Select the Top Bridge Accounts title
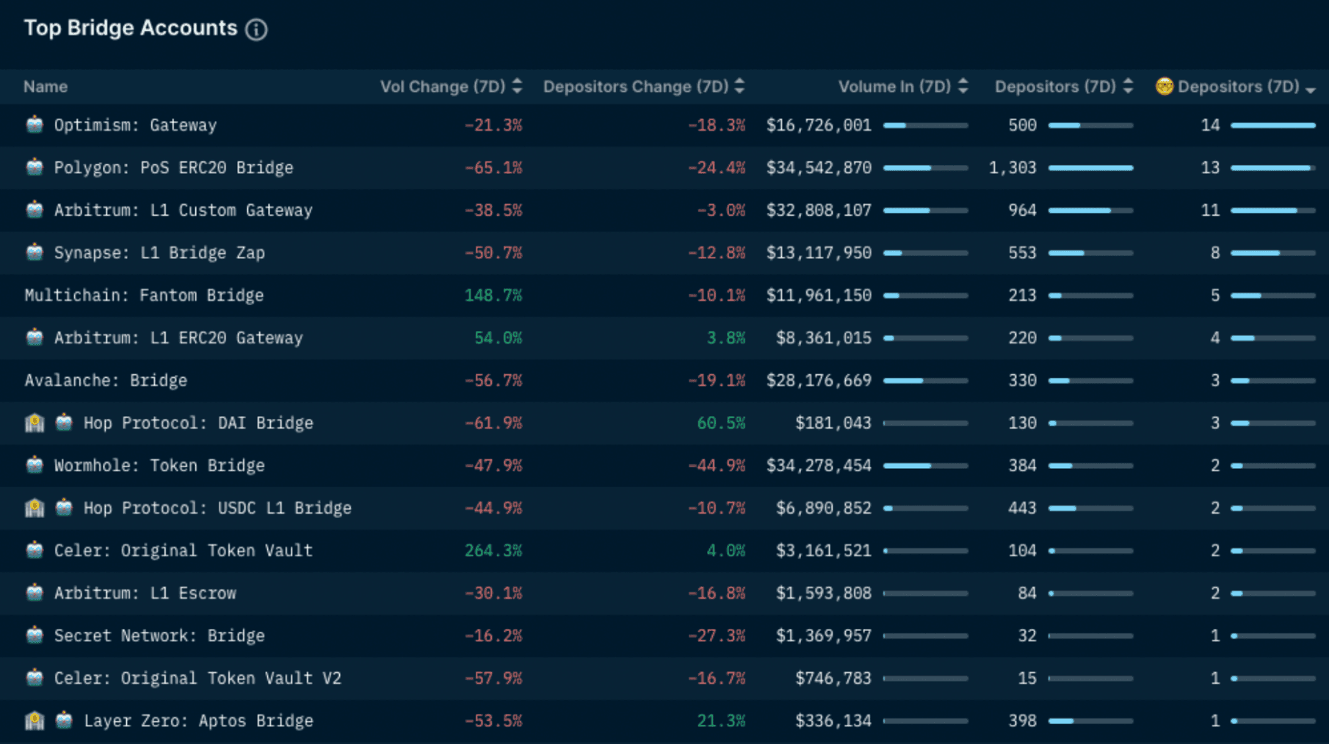The width and height of the screenshot is (1329, 744). coord(131,29)
